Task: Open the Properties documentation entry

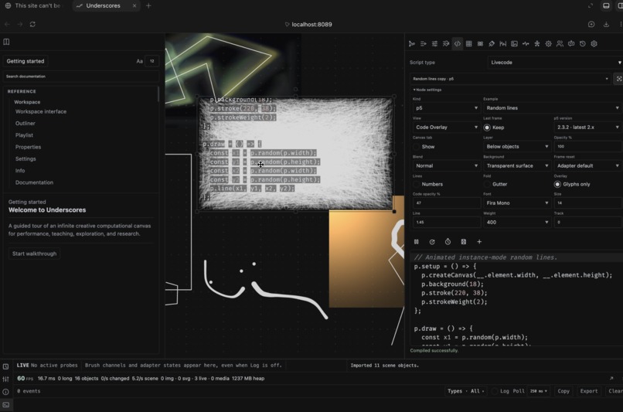Action: coord(28,147)
